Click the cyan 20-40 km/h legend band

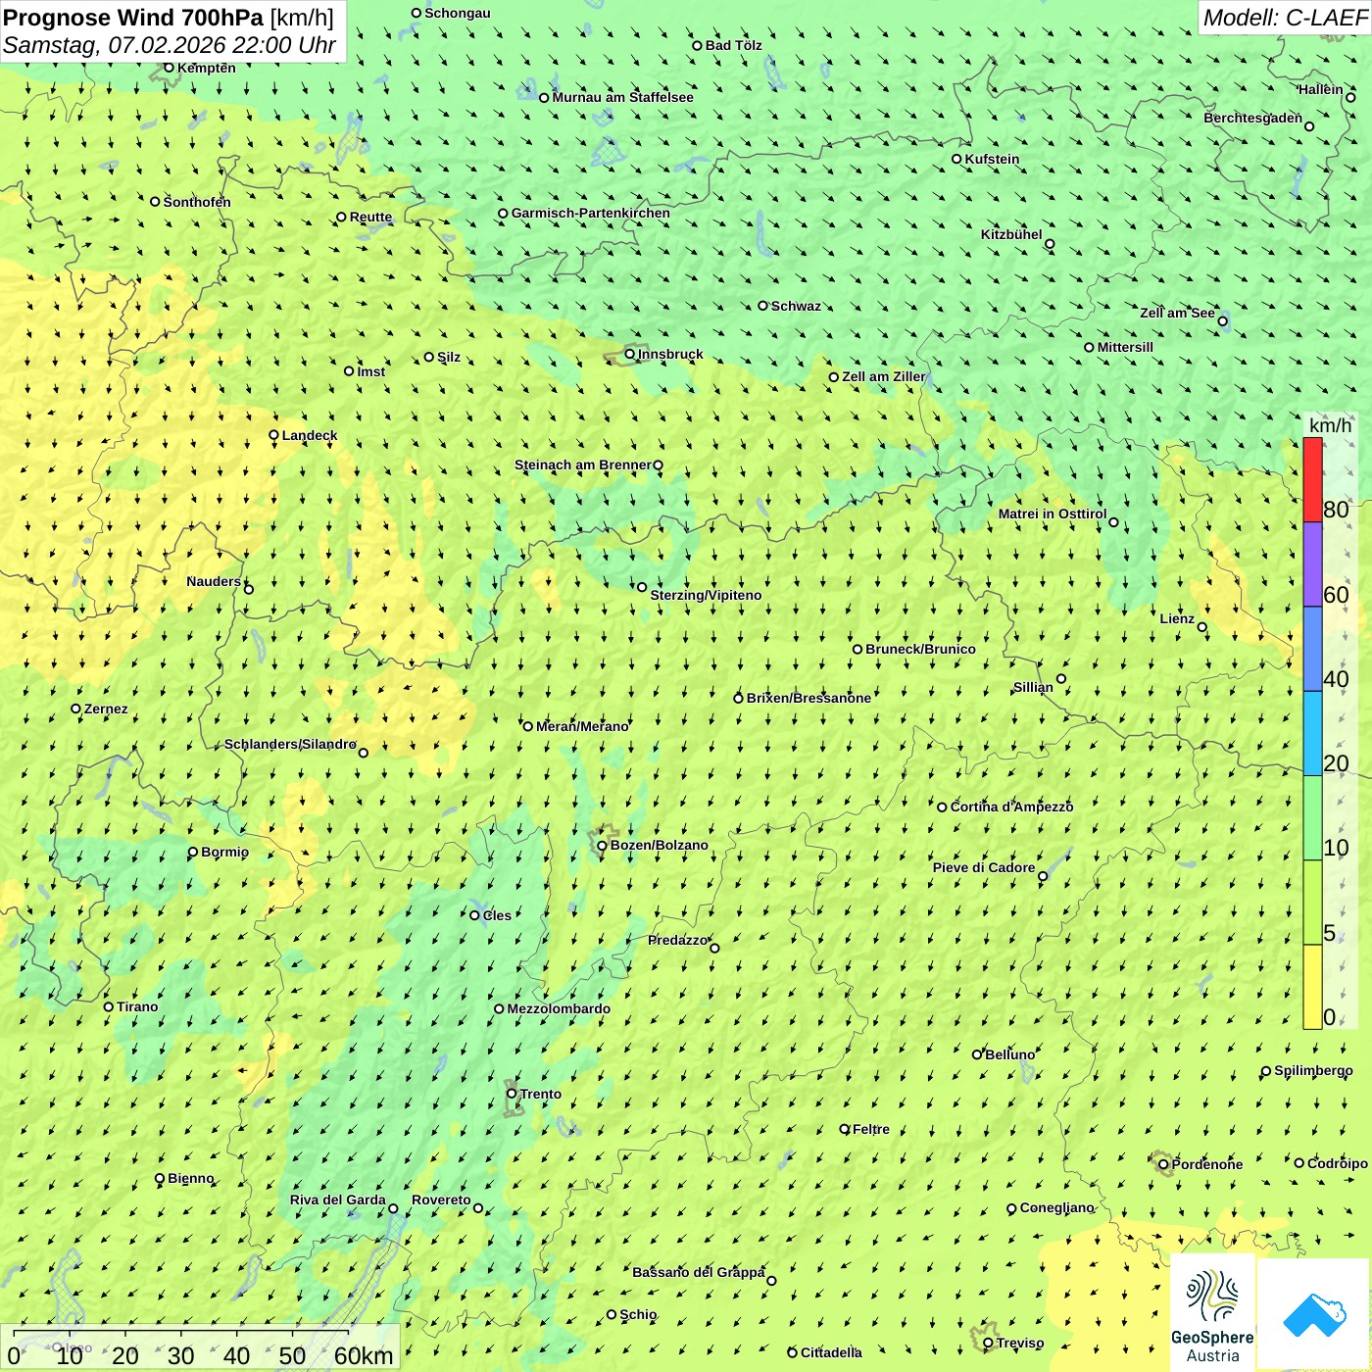(1312, 733)
